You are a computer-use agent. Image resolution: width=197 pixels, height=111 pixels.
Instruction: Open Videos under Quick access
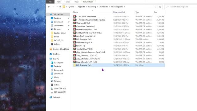[57, 44]
